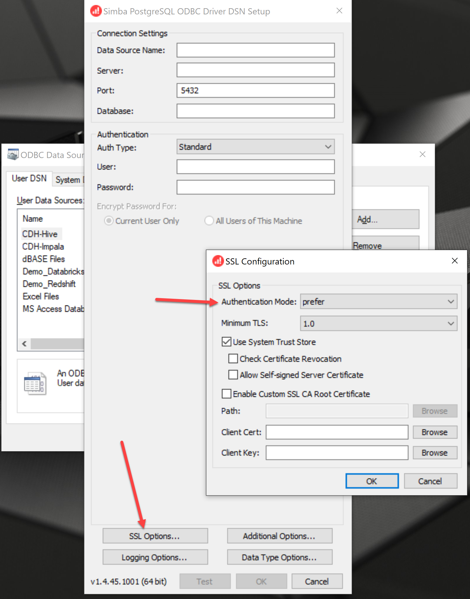Click Remove button in ODBC Administrator

tap(385, 243)
